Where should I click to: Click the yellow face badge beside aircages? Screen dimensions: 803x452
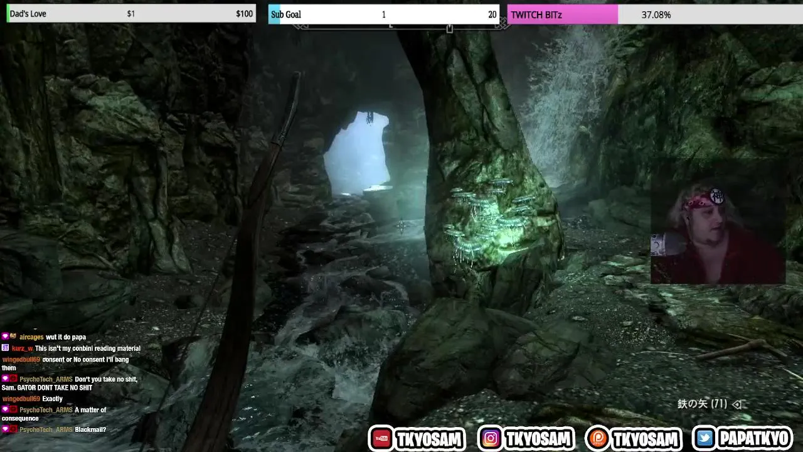pyautogui.click(x=13, y=337)
